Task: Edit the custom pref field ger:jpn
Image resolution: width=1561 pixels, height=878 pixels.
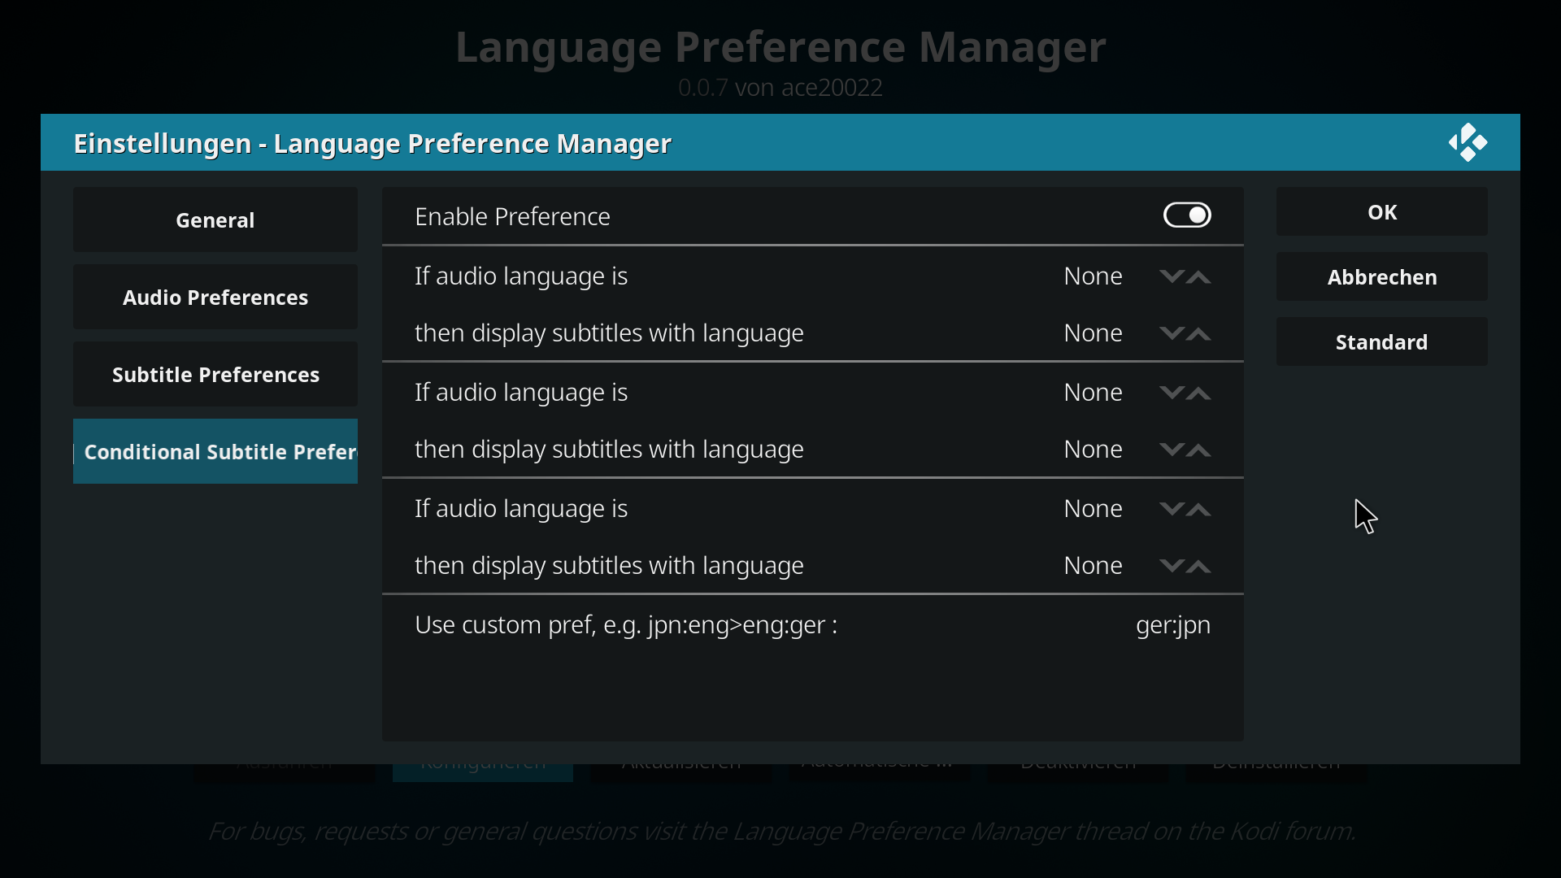Action: point(813,624)
